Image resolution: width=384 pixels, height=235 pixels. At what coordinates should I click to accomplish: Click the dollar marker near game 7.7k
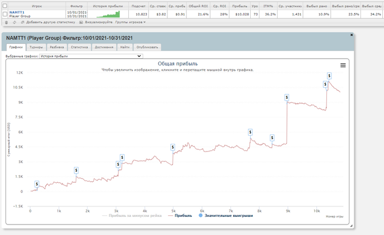click(250, 132)
